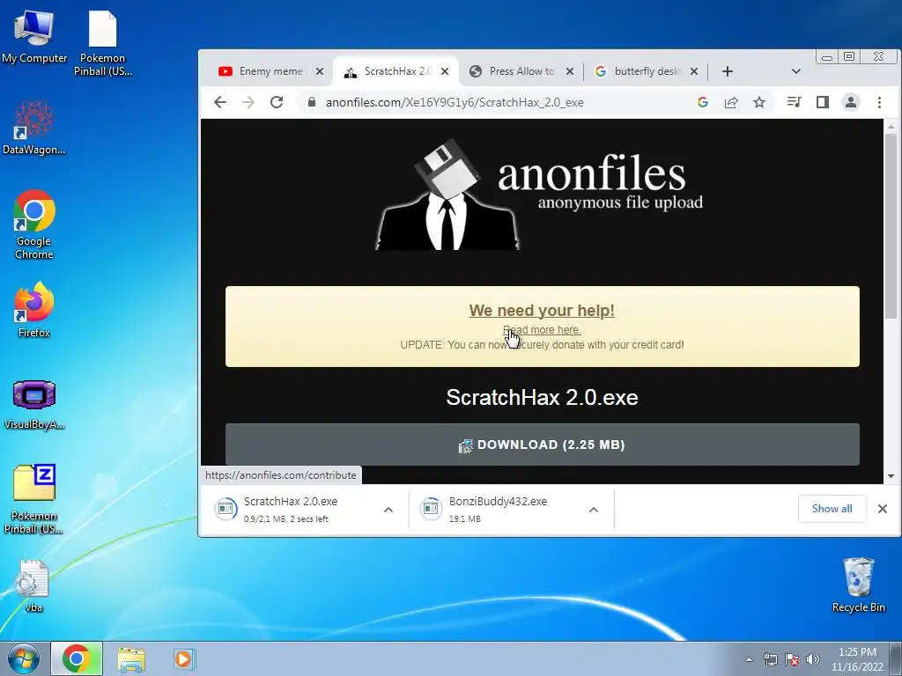Expand ScratchHax 2.0.exe download options

click(388, 510)
